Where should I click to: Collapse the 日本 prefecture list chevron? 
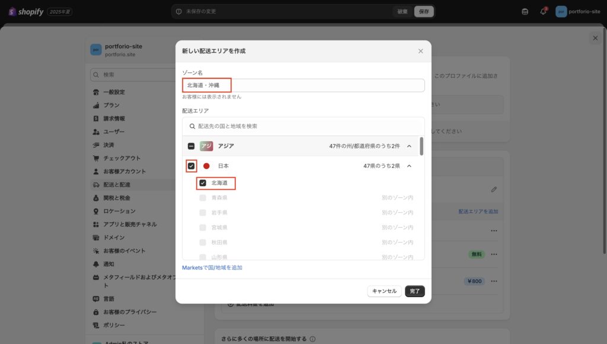point(409,166)
